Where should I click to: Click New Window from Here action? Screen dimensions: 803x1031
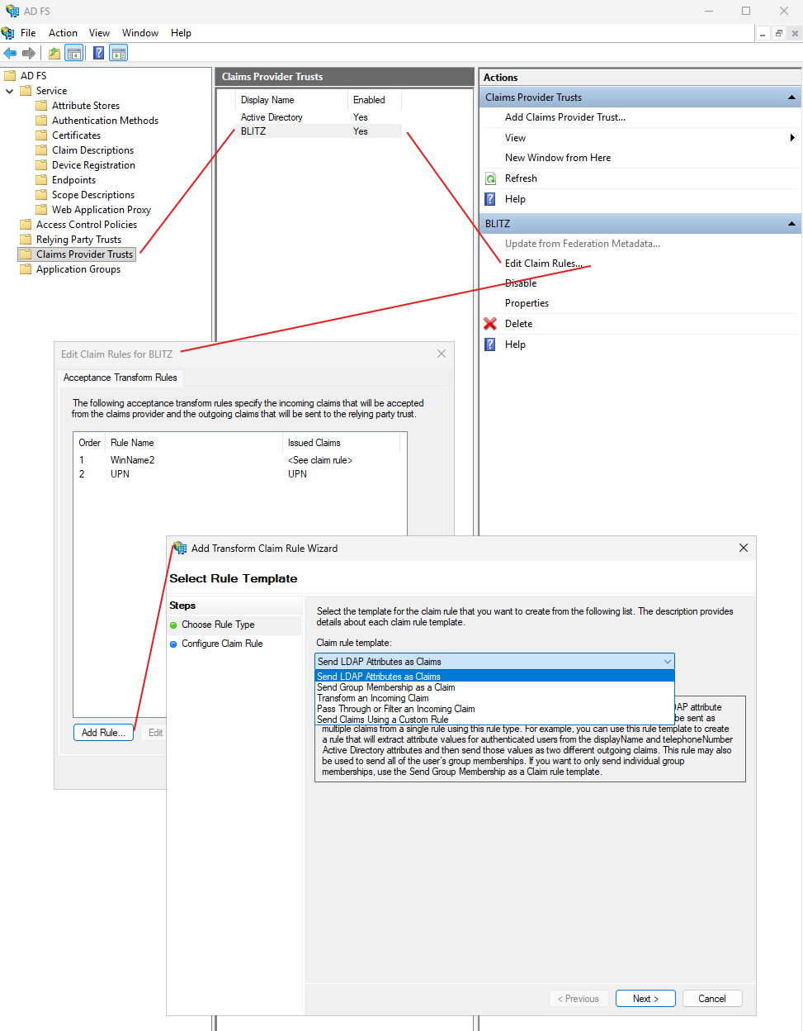click(x=558, y=158)
